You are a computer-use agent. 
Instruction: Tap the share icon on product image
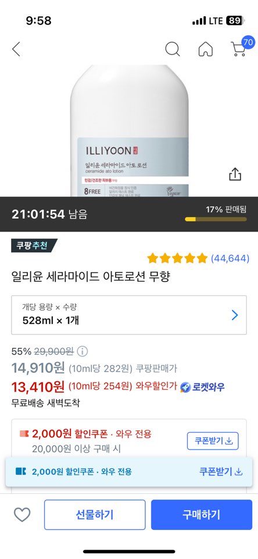235,175
